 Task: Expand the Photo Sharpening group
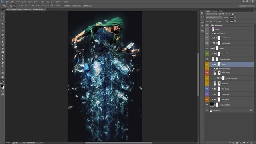214,69
